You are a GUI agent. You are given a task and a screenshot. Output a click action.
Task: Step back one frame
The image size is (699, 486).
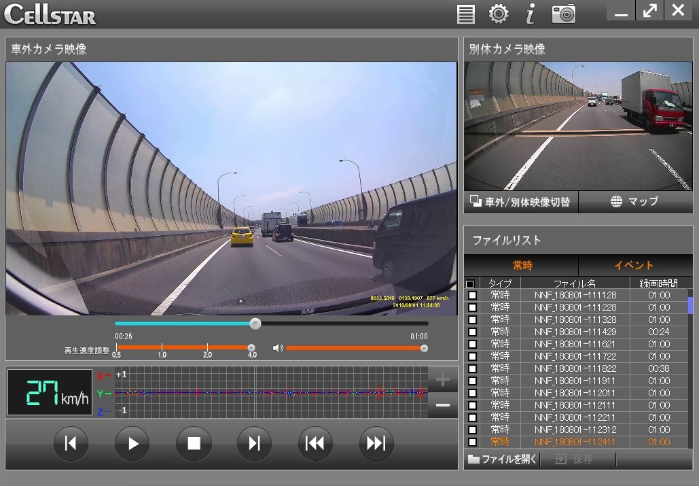point(71,444)
